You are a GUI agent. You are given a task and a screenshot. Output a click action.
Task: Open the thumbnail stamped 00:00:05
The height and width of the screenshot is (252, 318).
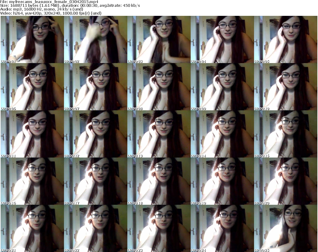click(x=285, y=40)
